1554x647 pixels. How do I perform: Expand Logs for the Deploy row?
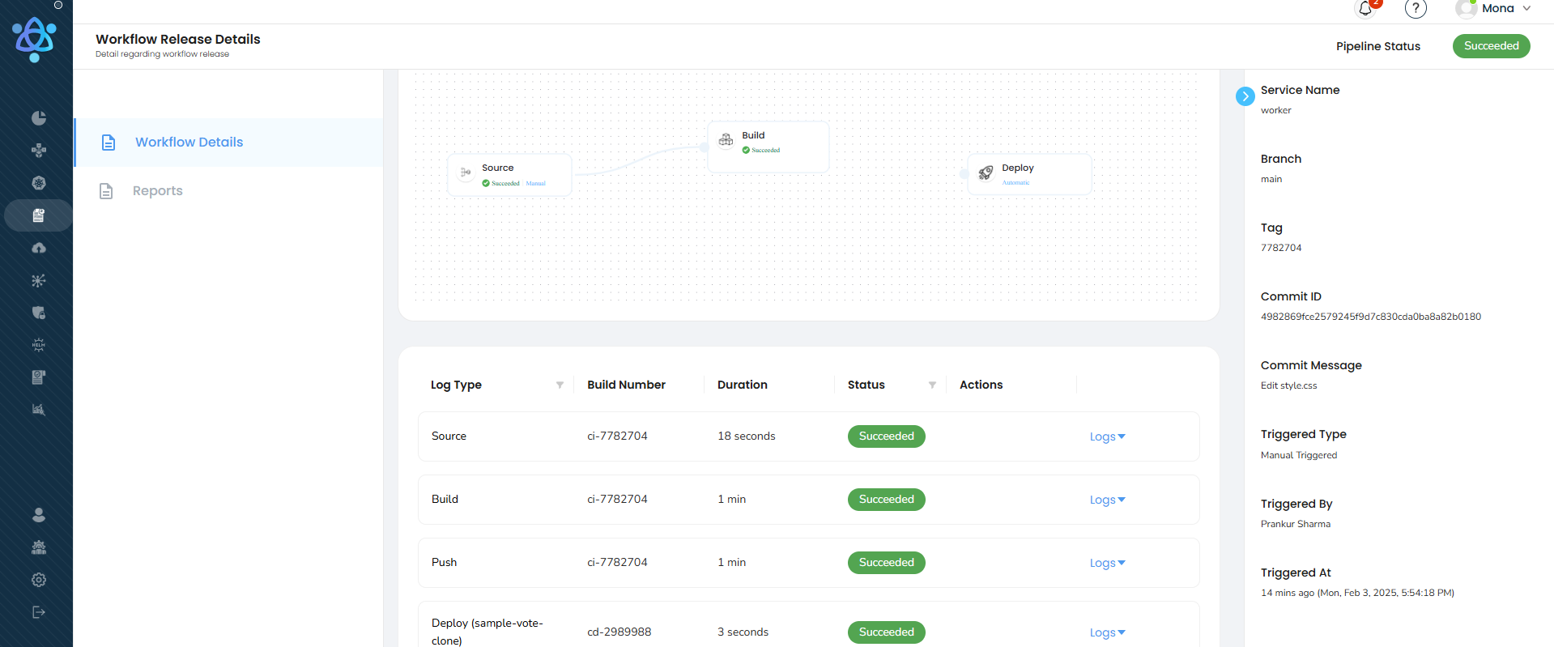click(x=1107, y=632)
